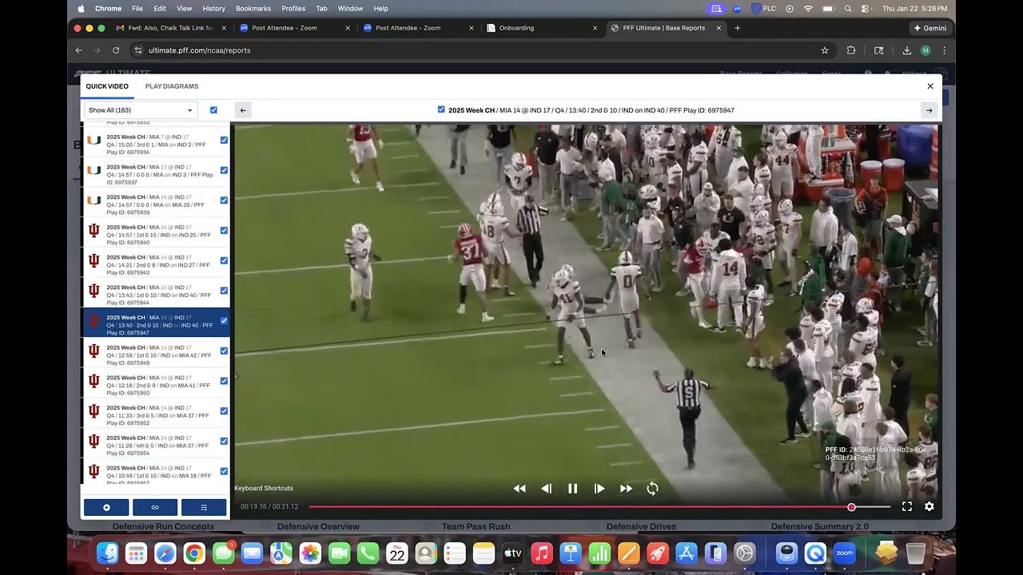This screenshot has width=1023, height=575.
Task: Open Zoom from the Dock
Action: coord(845,553)
